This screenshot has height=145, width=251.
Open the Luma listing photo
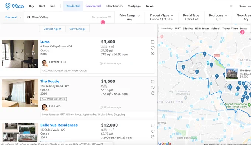(20, 54)
